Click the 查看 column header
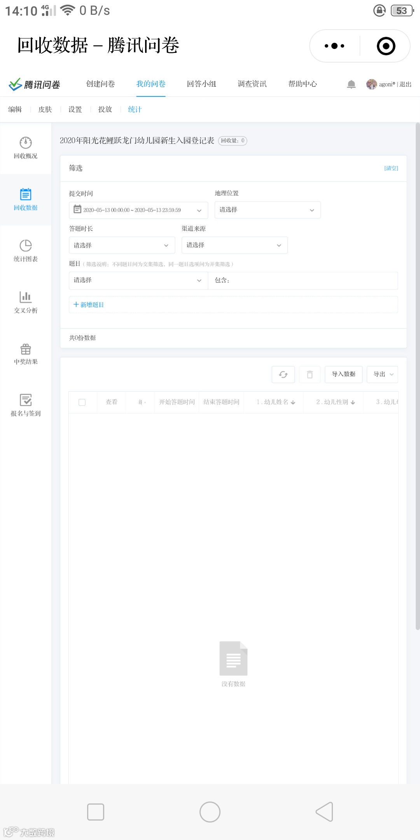This screenshot has height=840, width=420. pyautogui.click(x=112, y=402)
